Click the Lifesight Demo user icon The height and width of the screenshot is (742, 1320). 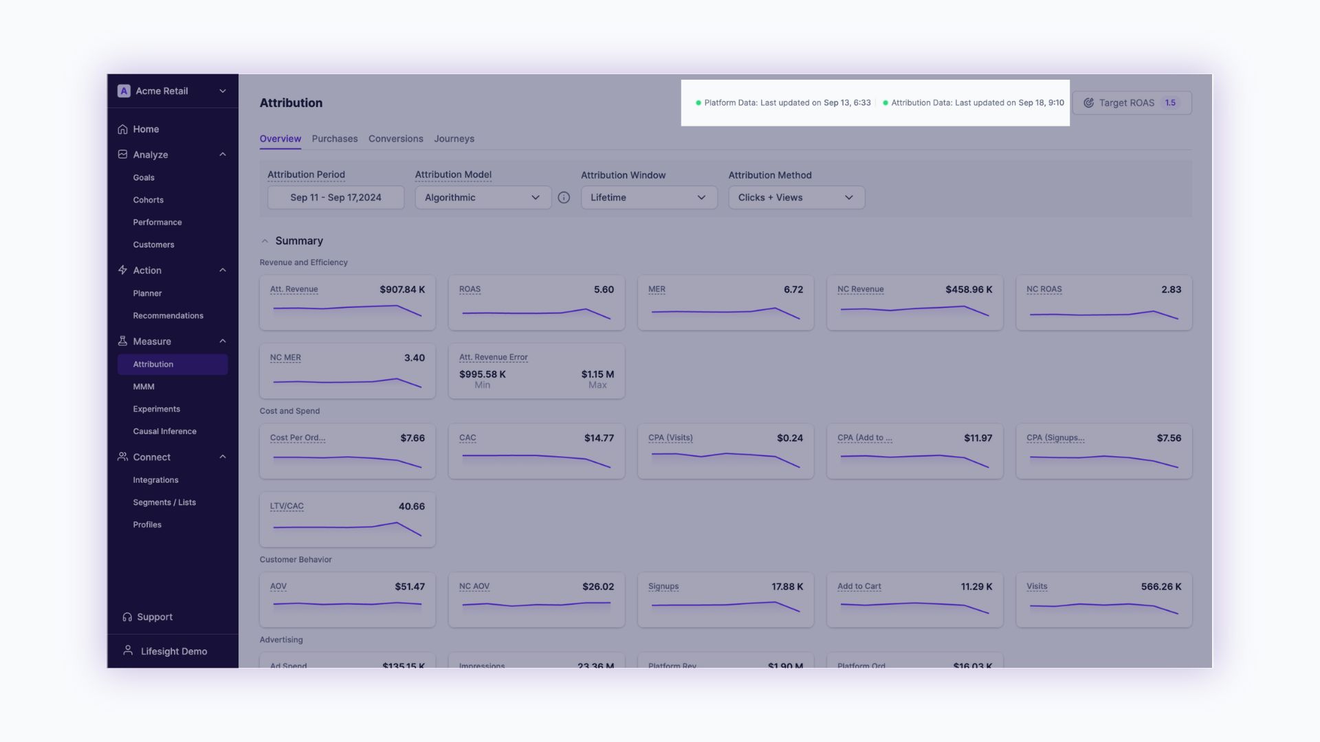pyautogui.click(x=128, y=651)
